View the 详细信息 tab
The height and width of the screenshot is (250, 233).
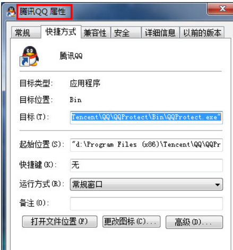[x=160, y=33]
